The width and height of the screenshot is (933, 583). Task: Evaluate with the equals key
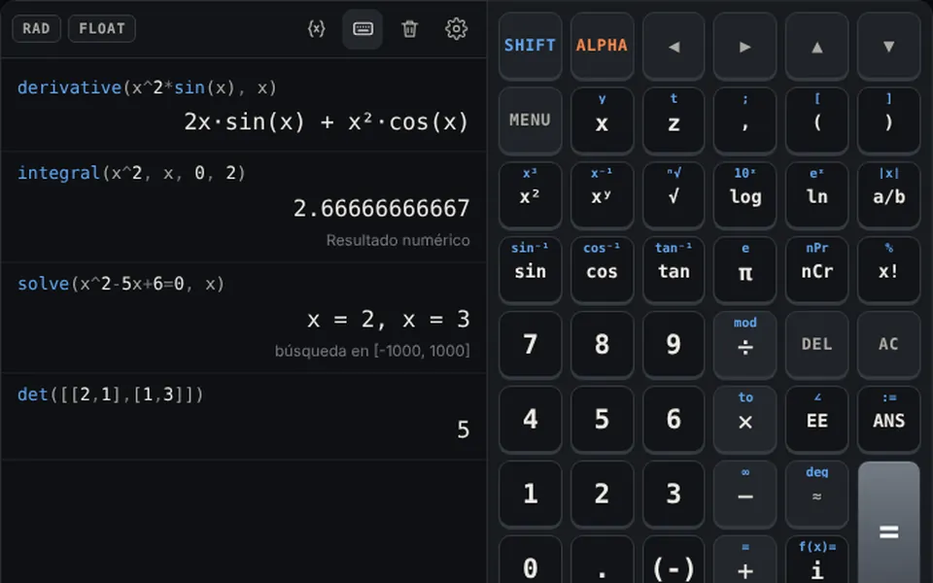tap(889, 524)
